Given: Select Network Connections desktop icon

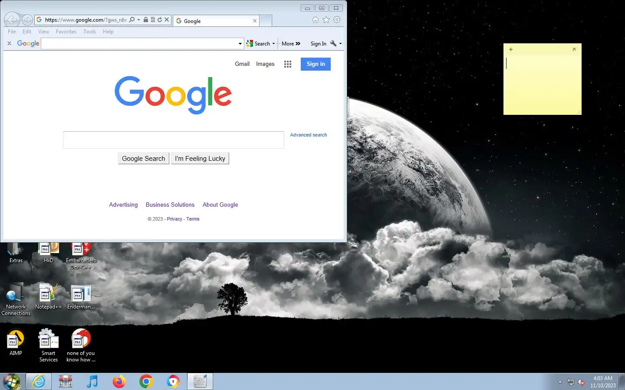Looking at the screenshot, I should [x=16, y=299].
